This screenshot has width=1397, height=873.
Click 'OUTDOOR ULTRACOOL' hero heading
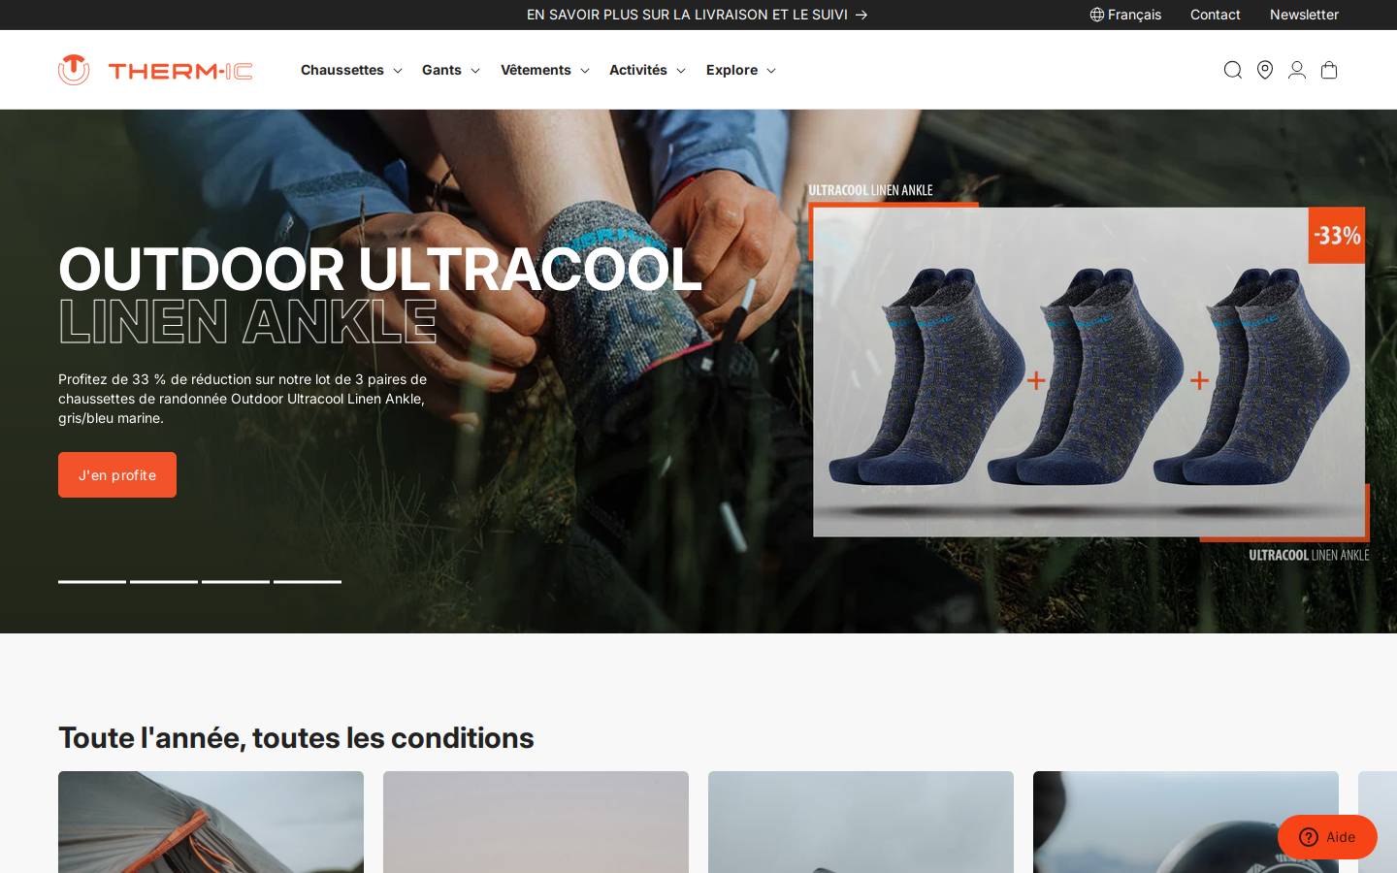click(379, 269)
